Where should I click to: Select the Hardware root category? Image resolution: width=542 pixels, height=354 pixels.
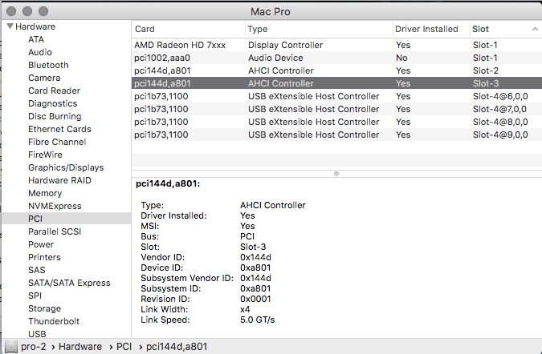35,26
